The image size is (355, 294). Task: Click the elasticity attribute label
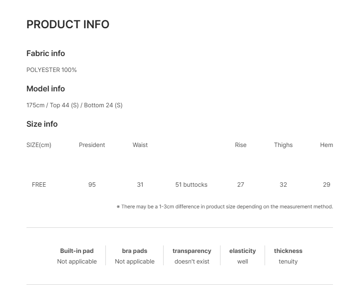coord(243,251)
